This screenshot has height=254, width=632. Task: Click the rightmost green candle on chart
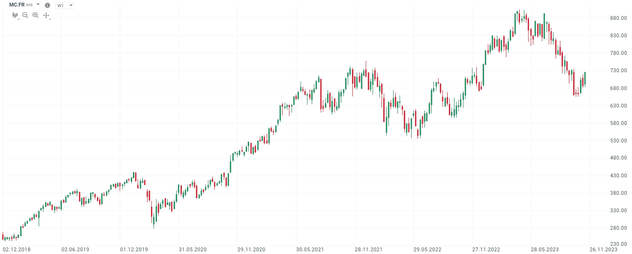585,78
